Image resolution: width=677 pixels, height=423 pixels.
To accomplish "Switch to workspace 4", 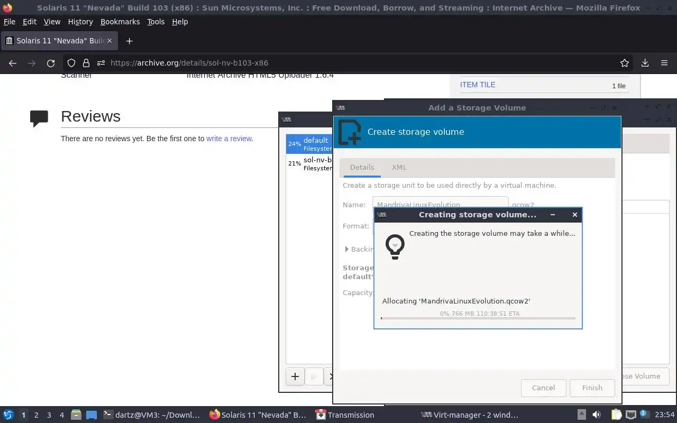I will (x=61, y=415).
